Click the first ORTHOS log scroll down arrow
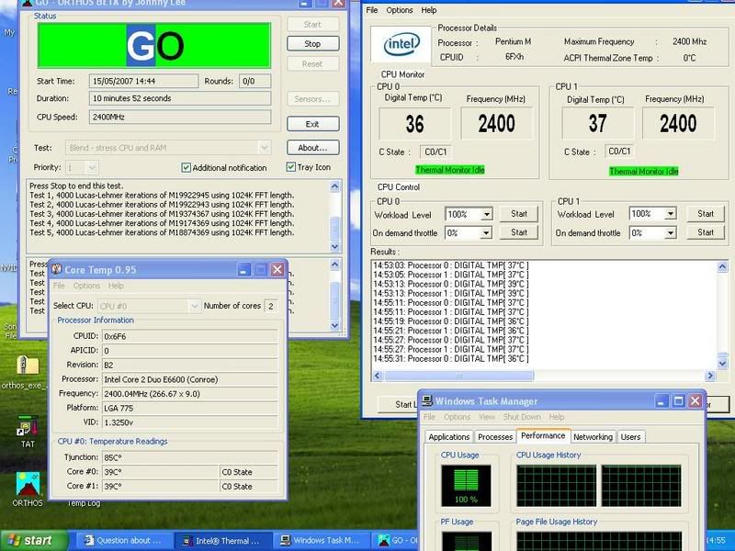This screenshot has width=735, height=551. (x=334, y=246)
